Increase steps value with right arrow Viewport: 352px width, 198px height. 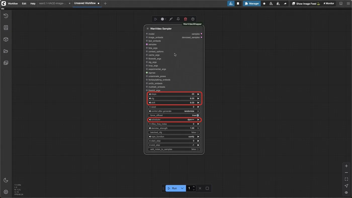[x=198, y=94]
